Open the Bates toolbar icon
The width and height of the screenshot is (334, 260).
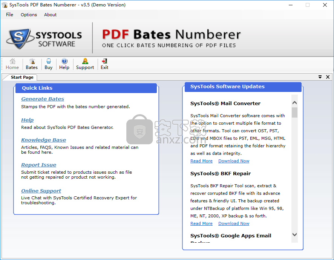[x=32, y=64]
